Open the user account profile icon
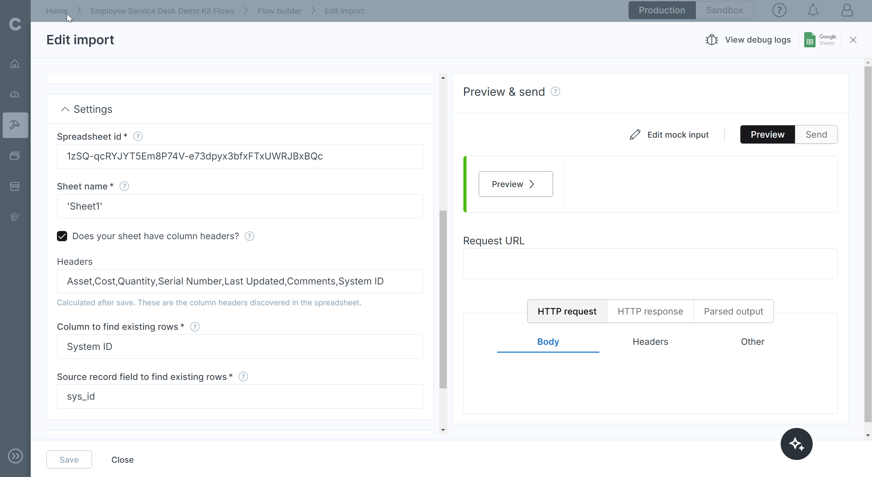Image resolution: width=872 pixels, height=477 pixels. 847,10
